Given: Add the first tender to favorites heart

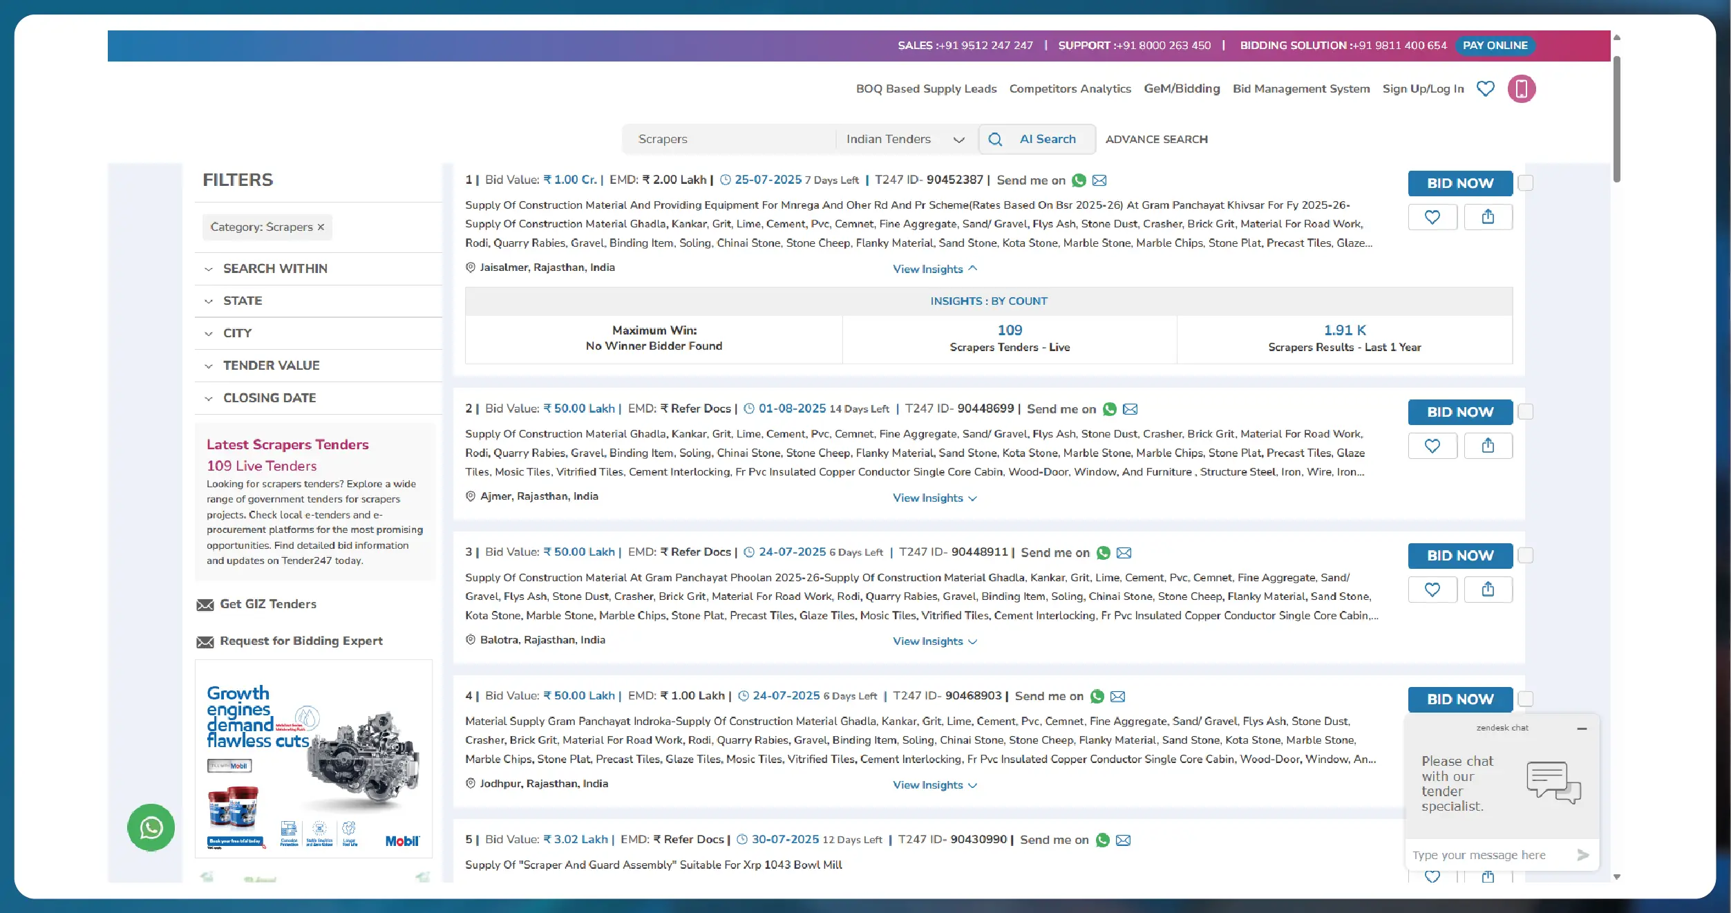Looking at the screenshot, I should click(1432, 216).
